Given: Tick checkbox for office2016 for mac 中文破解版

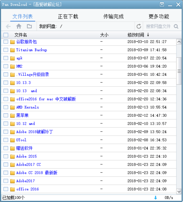Looking at the screenshot, I should coord(6,99).
